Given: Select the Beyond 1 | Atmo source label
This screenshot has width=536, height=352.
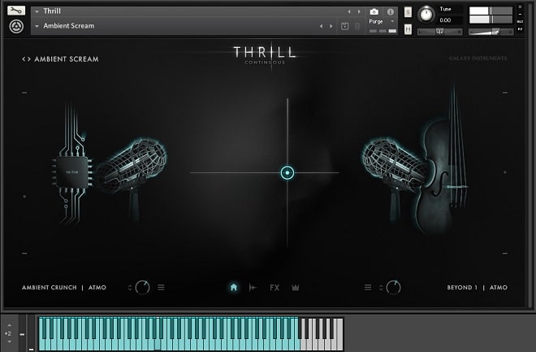Looking at the screenshot, I should click(x=477, y=287).
